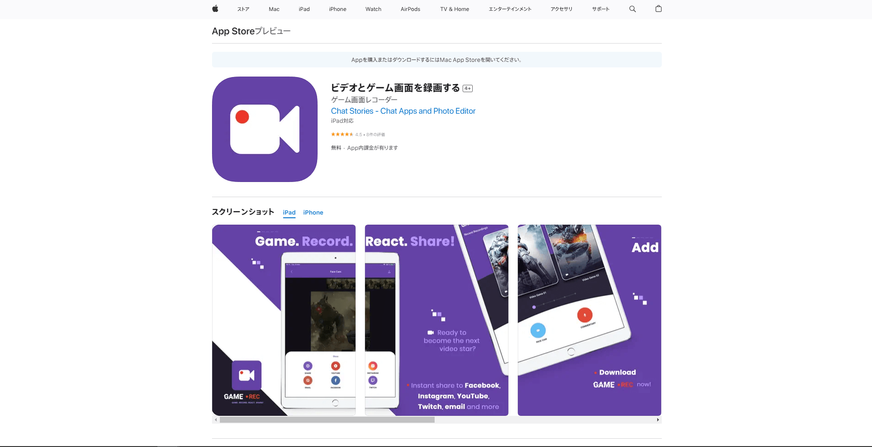
Task: Open the Game. Record. screenshot
Action: click(284, 320)
